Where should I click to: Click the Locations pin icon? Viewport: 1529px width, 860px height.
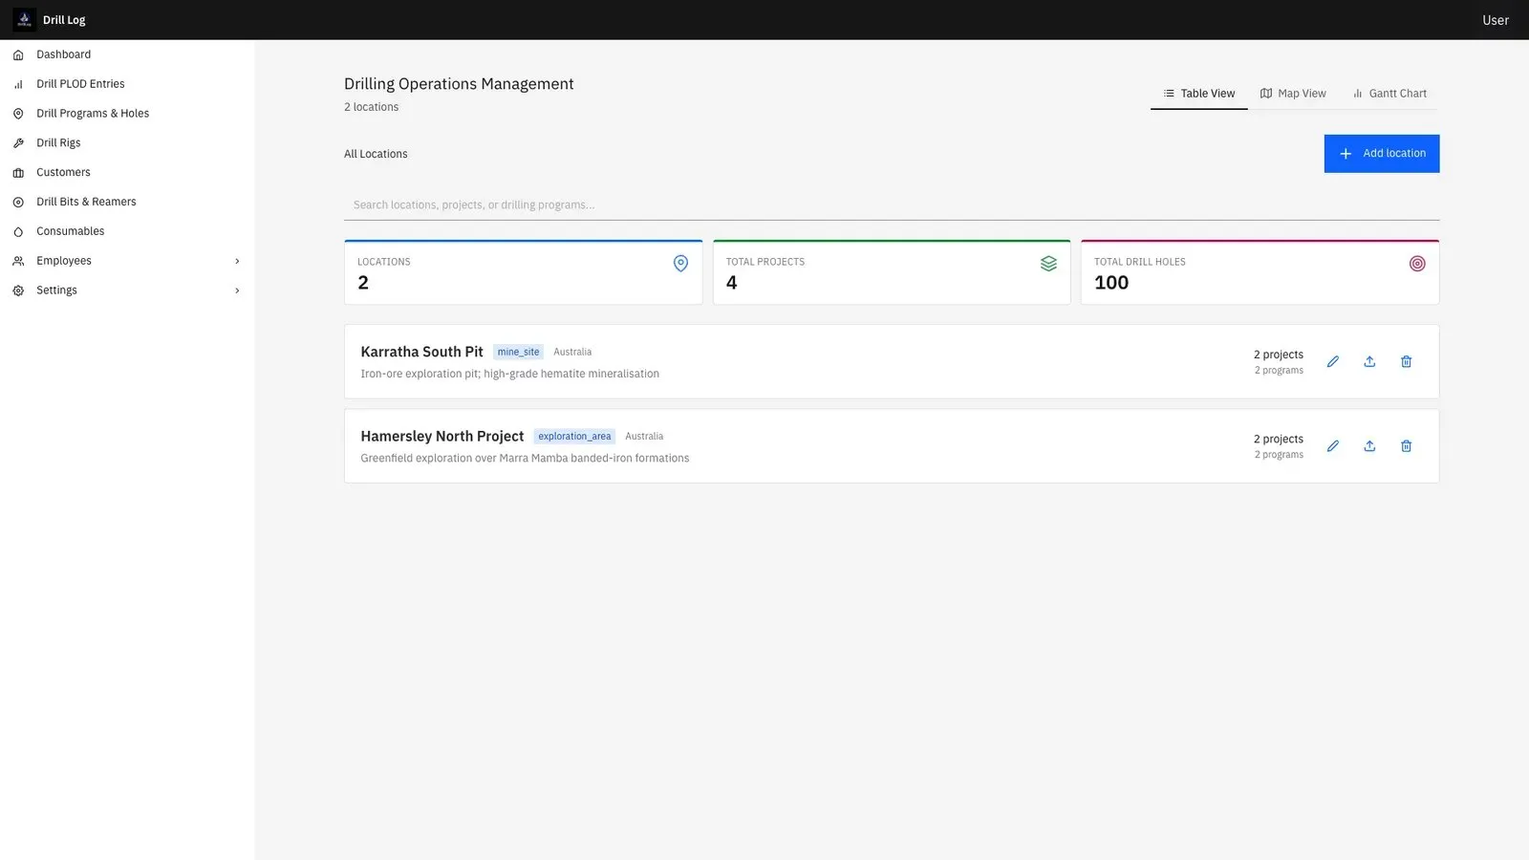click(680, 264)
